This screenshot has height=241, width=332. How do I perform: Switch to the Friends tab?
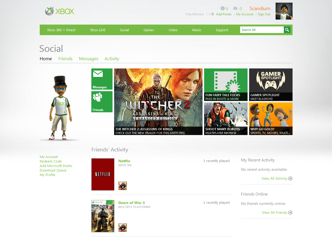click(x=65, y=59)
